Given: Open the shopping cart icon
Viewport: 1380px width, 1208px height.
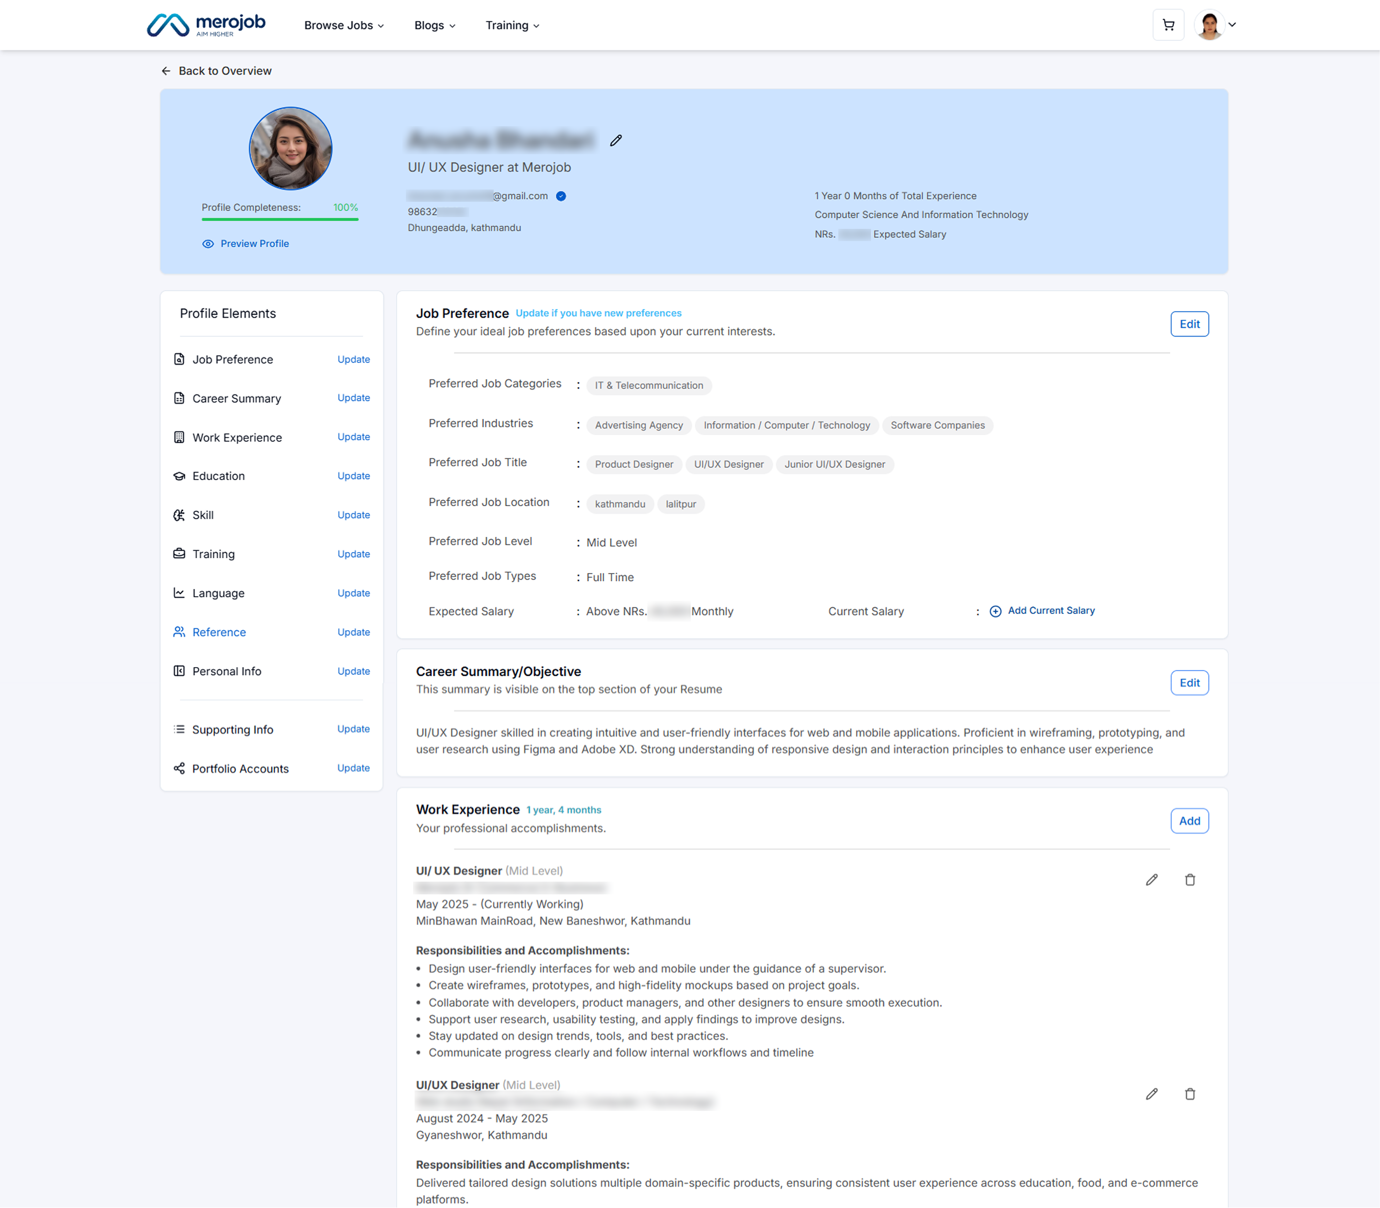Looking at the screenshot, I should click(1169, 25).
